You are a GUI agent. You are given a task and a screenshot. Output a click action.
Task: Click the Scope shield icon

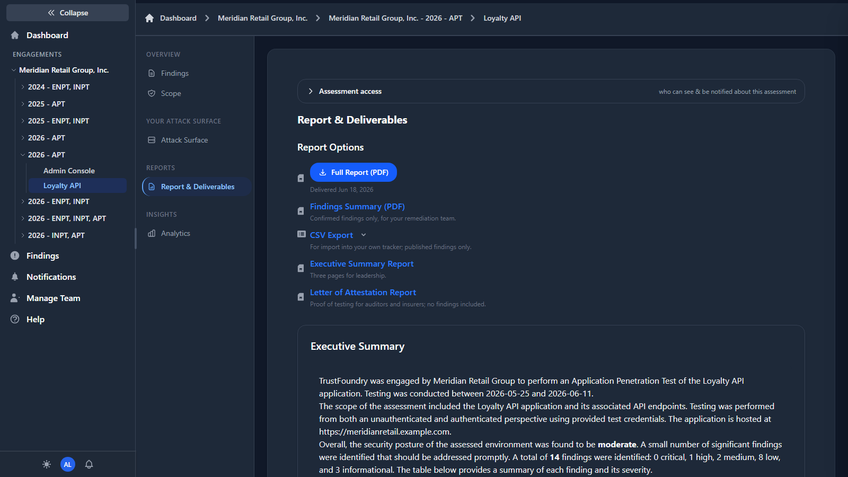[x=152, y=93]
